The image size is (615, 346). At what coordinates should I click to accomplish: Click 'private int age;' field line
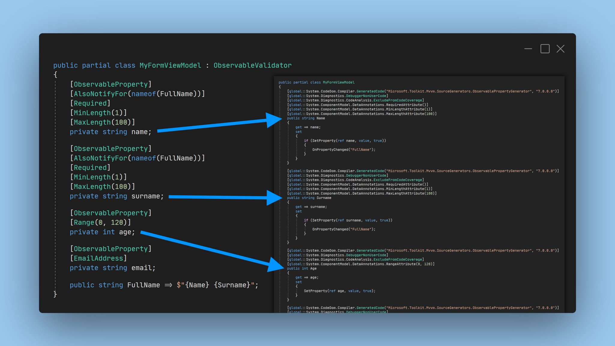(x=102, y=232)
